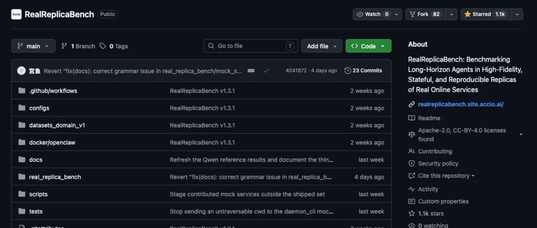Click the '2 weeks ago' timestamp in configs row

coord(367,108)
